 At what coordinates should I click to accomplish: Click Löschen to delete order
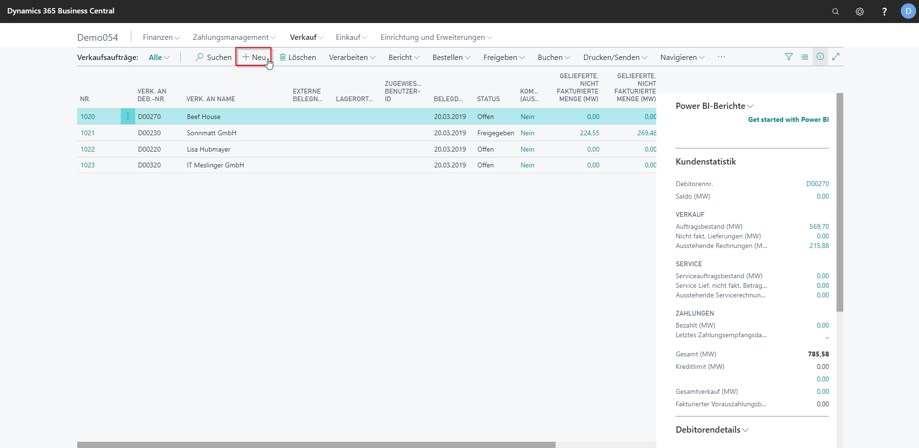[x=298, y=57]
